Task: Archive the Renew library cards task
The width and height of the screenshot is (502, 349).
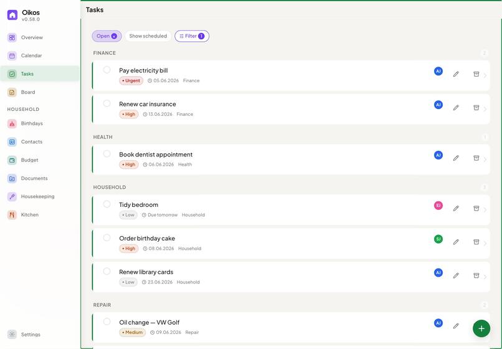Action: tap(476, 275)
